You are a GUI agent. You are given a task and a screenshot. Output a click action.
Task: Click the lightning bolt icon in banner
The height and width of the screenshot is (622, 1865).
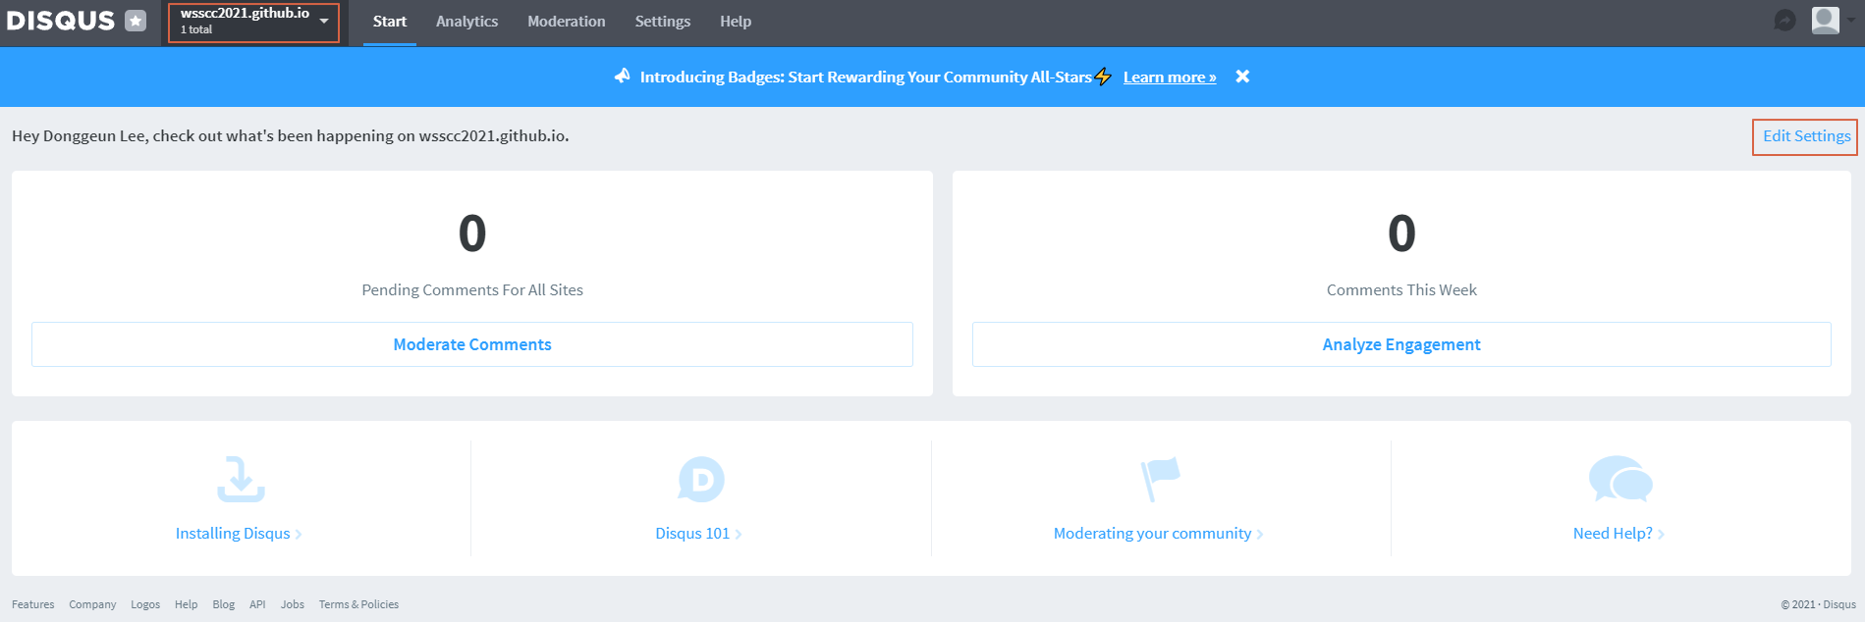1103,77
